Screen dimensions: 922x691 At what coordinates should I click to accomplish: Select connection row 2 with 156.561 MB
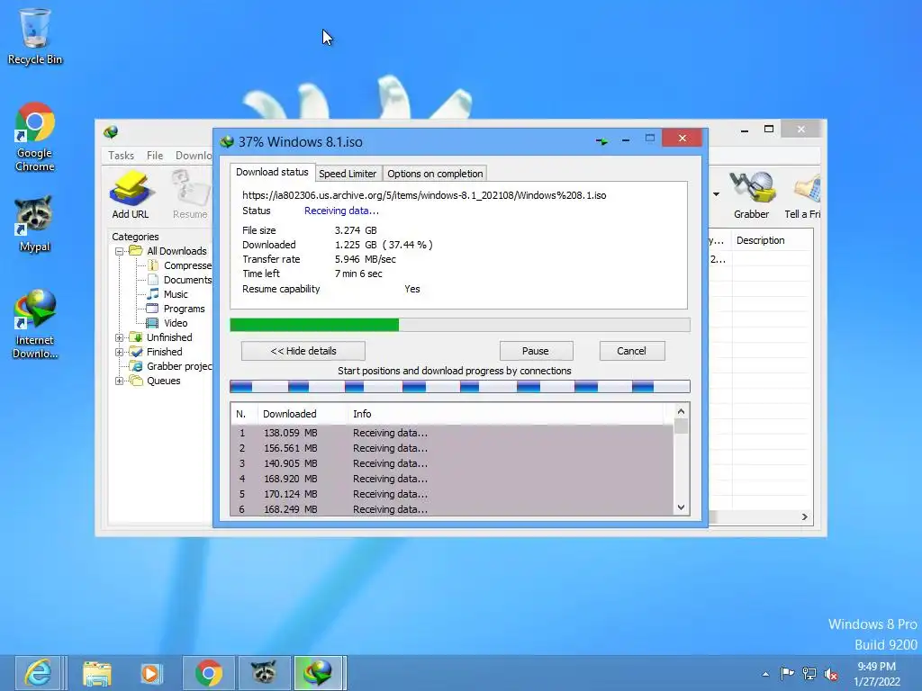coord(452,448)
